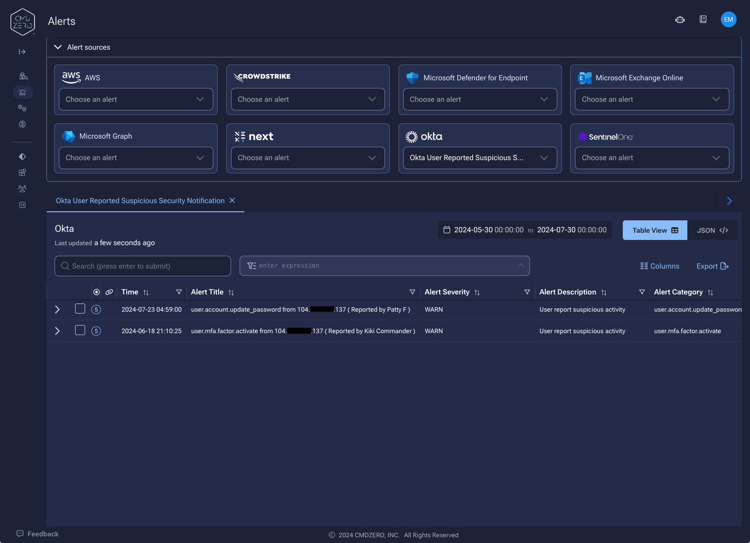The width and height of the screenshot is (750, 543).
Task: Click the robot assistant icon in header
Action: [x=680, y=20]
